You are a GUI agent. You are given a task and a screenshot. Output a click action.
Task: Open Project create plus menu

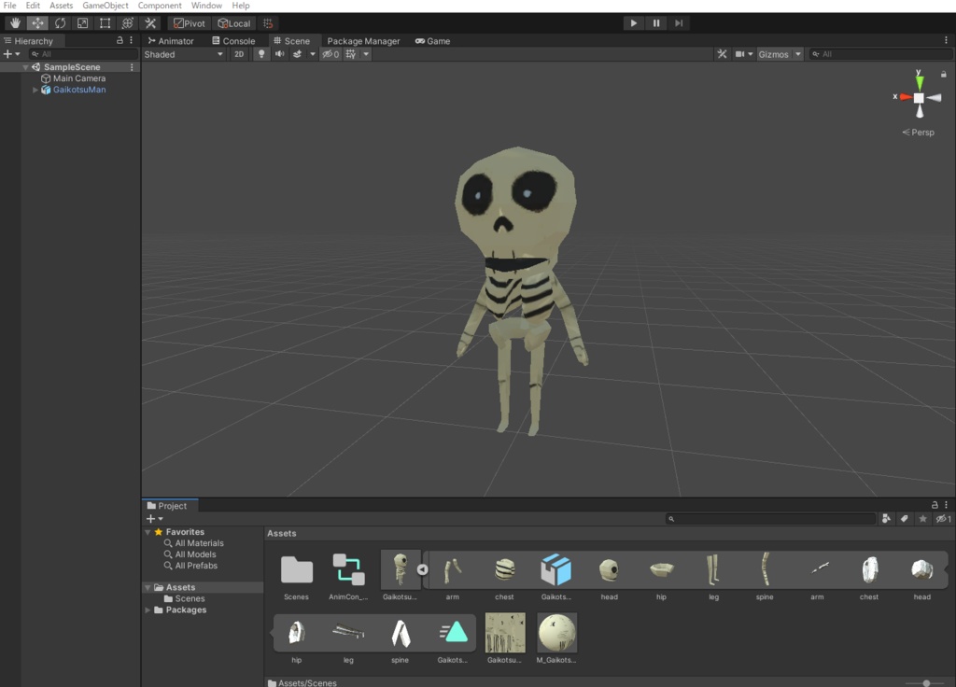[x=154, y=519]
